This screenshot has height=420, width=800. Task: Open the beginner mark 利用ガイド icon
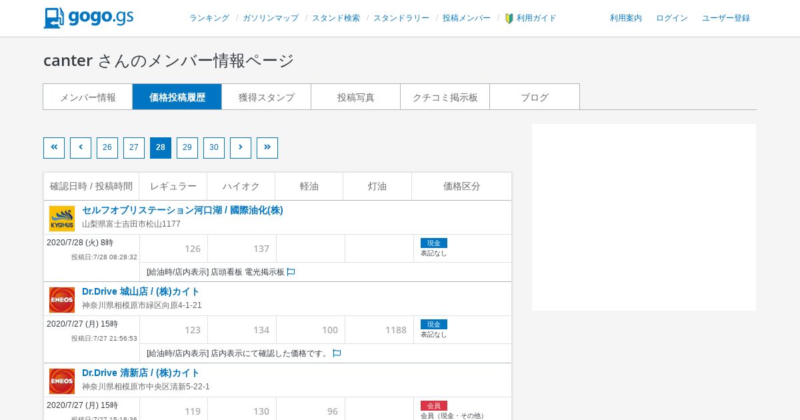[x=509, y=18]
